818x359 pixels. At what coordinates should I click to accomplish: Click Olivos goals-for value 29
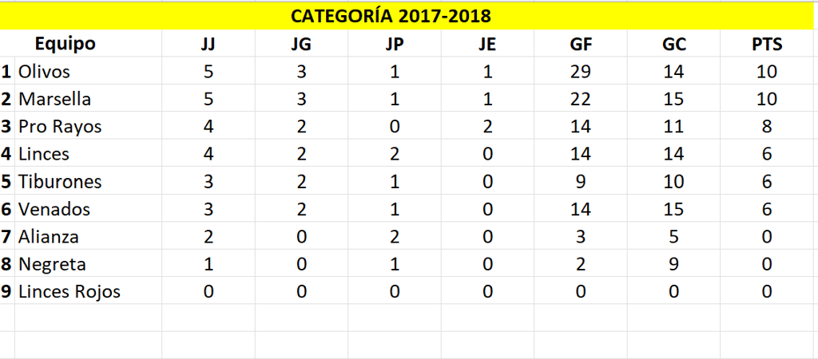581,71
